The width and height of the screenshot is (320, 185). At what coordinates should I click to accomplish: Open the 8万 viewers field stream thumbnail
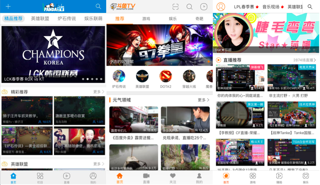click(185, 157)
